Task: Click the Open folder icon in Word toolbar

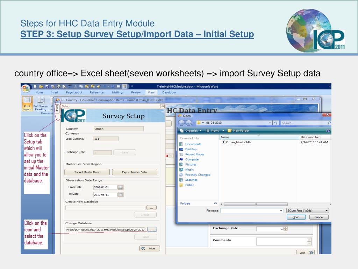Action: click(x=41, y=87)
